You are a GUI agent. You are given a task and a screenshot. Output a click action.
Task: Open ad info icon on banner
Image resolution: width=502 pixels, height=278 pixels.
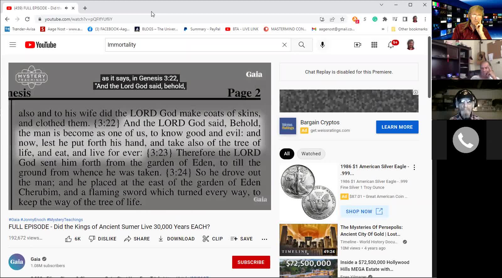click(x=415, y=92)
